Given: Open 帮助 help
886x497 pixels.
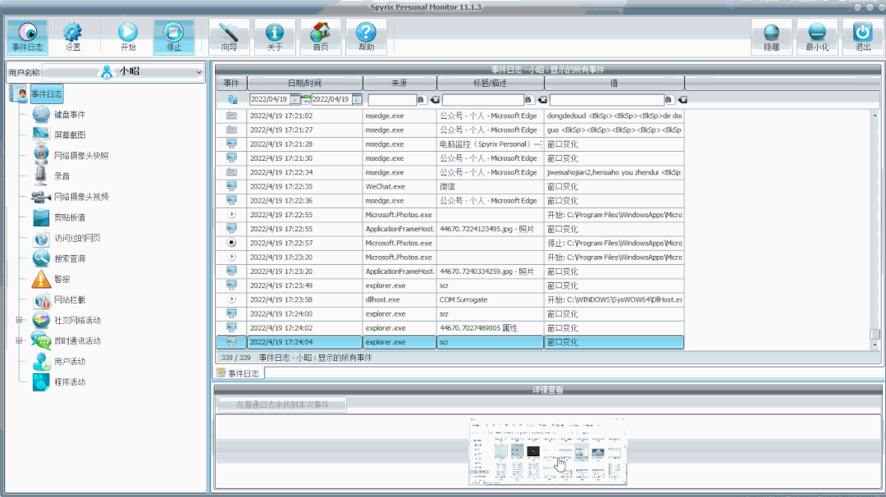Looking at the screenshot, I should (x=366, y=37).
